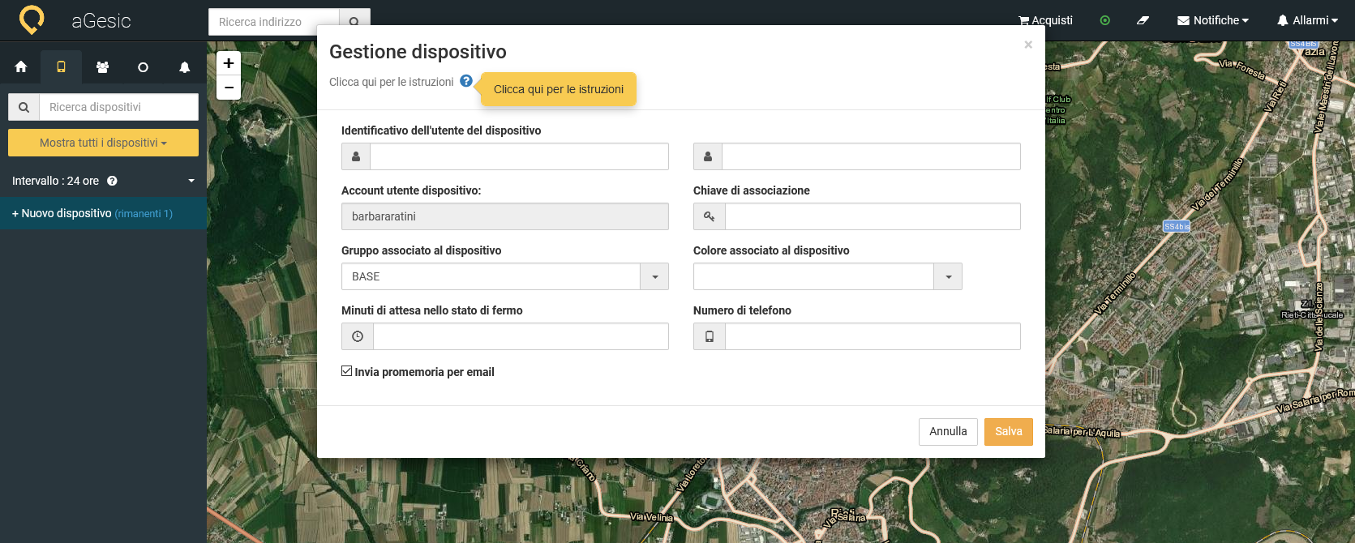Toggle Invia promemoria per email checkbox
Viewport: 1355px width, 543px height.
(347, 371)
